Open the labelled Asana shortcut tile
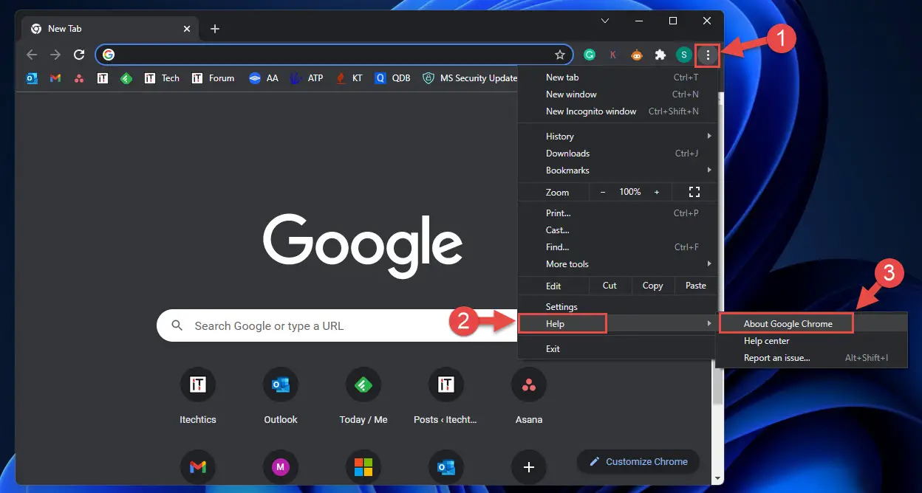922x493 pixels. click(529, 396)
